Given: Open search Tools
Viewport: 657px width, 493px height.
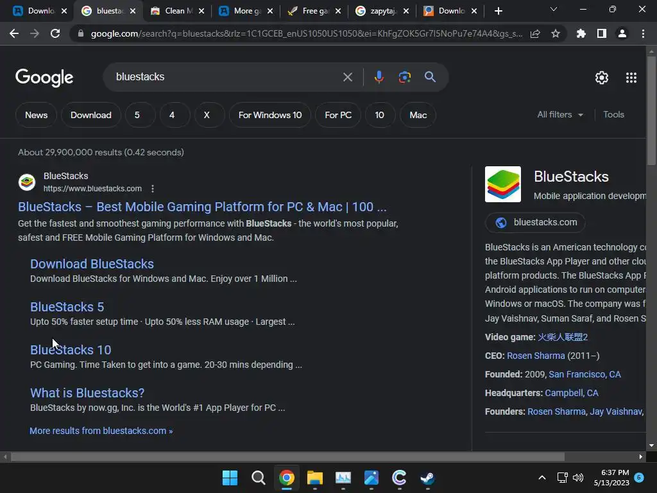Looking at the screenshot, I should (x=613, y=114).
